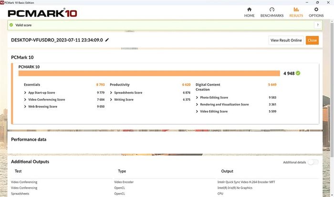334x197 pixels.
Task: Click the result name DESKTOP-VFU5DRO text
Action: tap(57, 40)
